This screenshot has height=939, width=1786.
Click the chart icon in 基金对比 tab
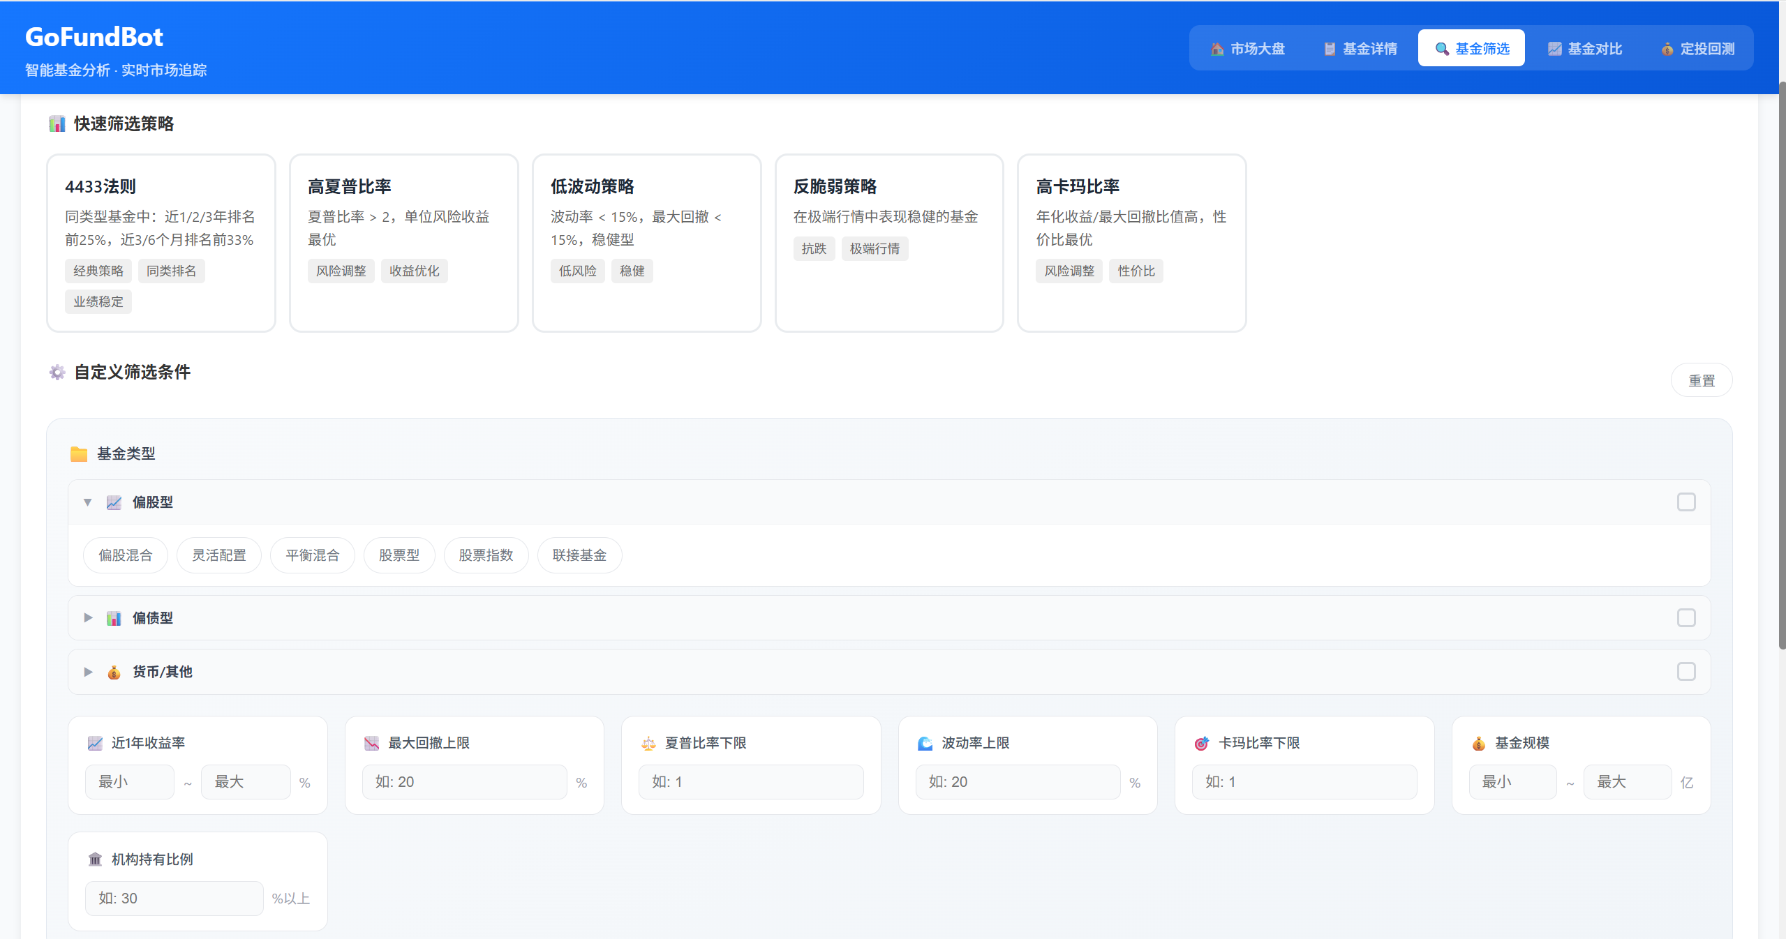pos(1554,49)
